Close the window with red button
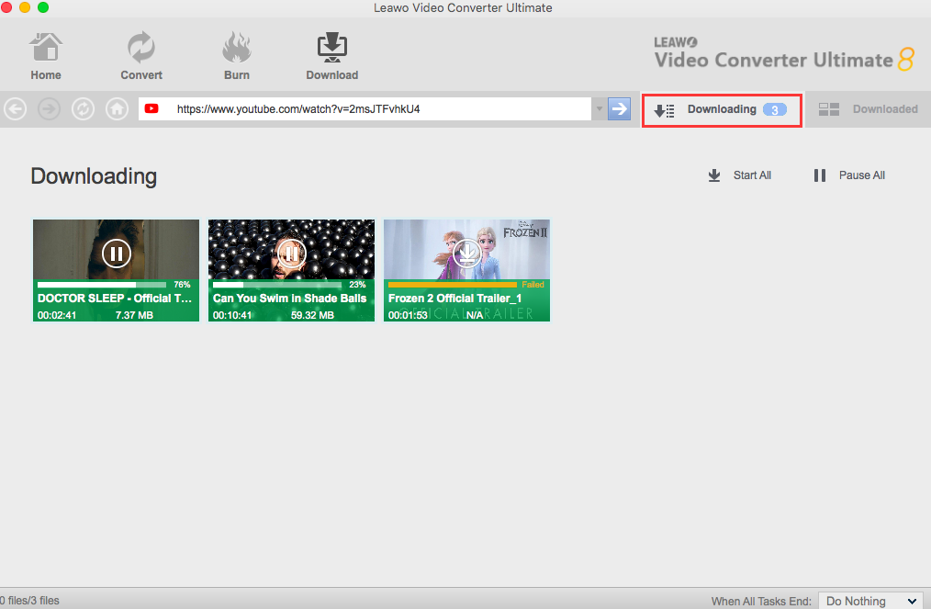 (6, 7)
